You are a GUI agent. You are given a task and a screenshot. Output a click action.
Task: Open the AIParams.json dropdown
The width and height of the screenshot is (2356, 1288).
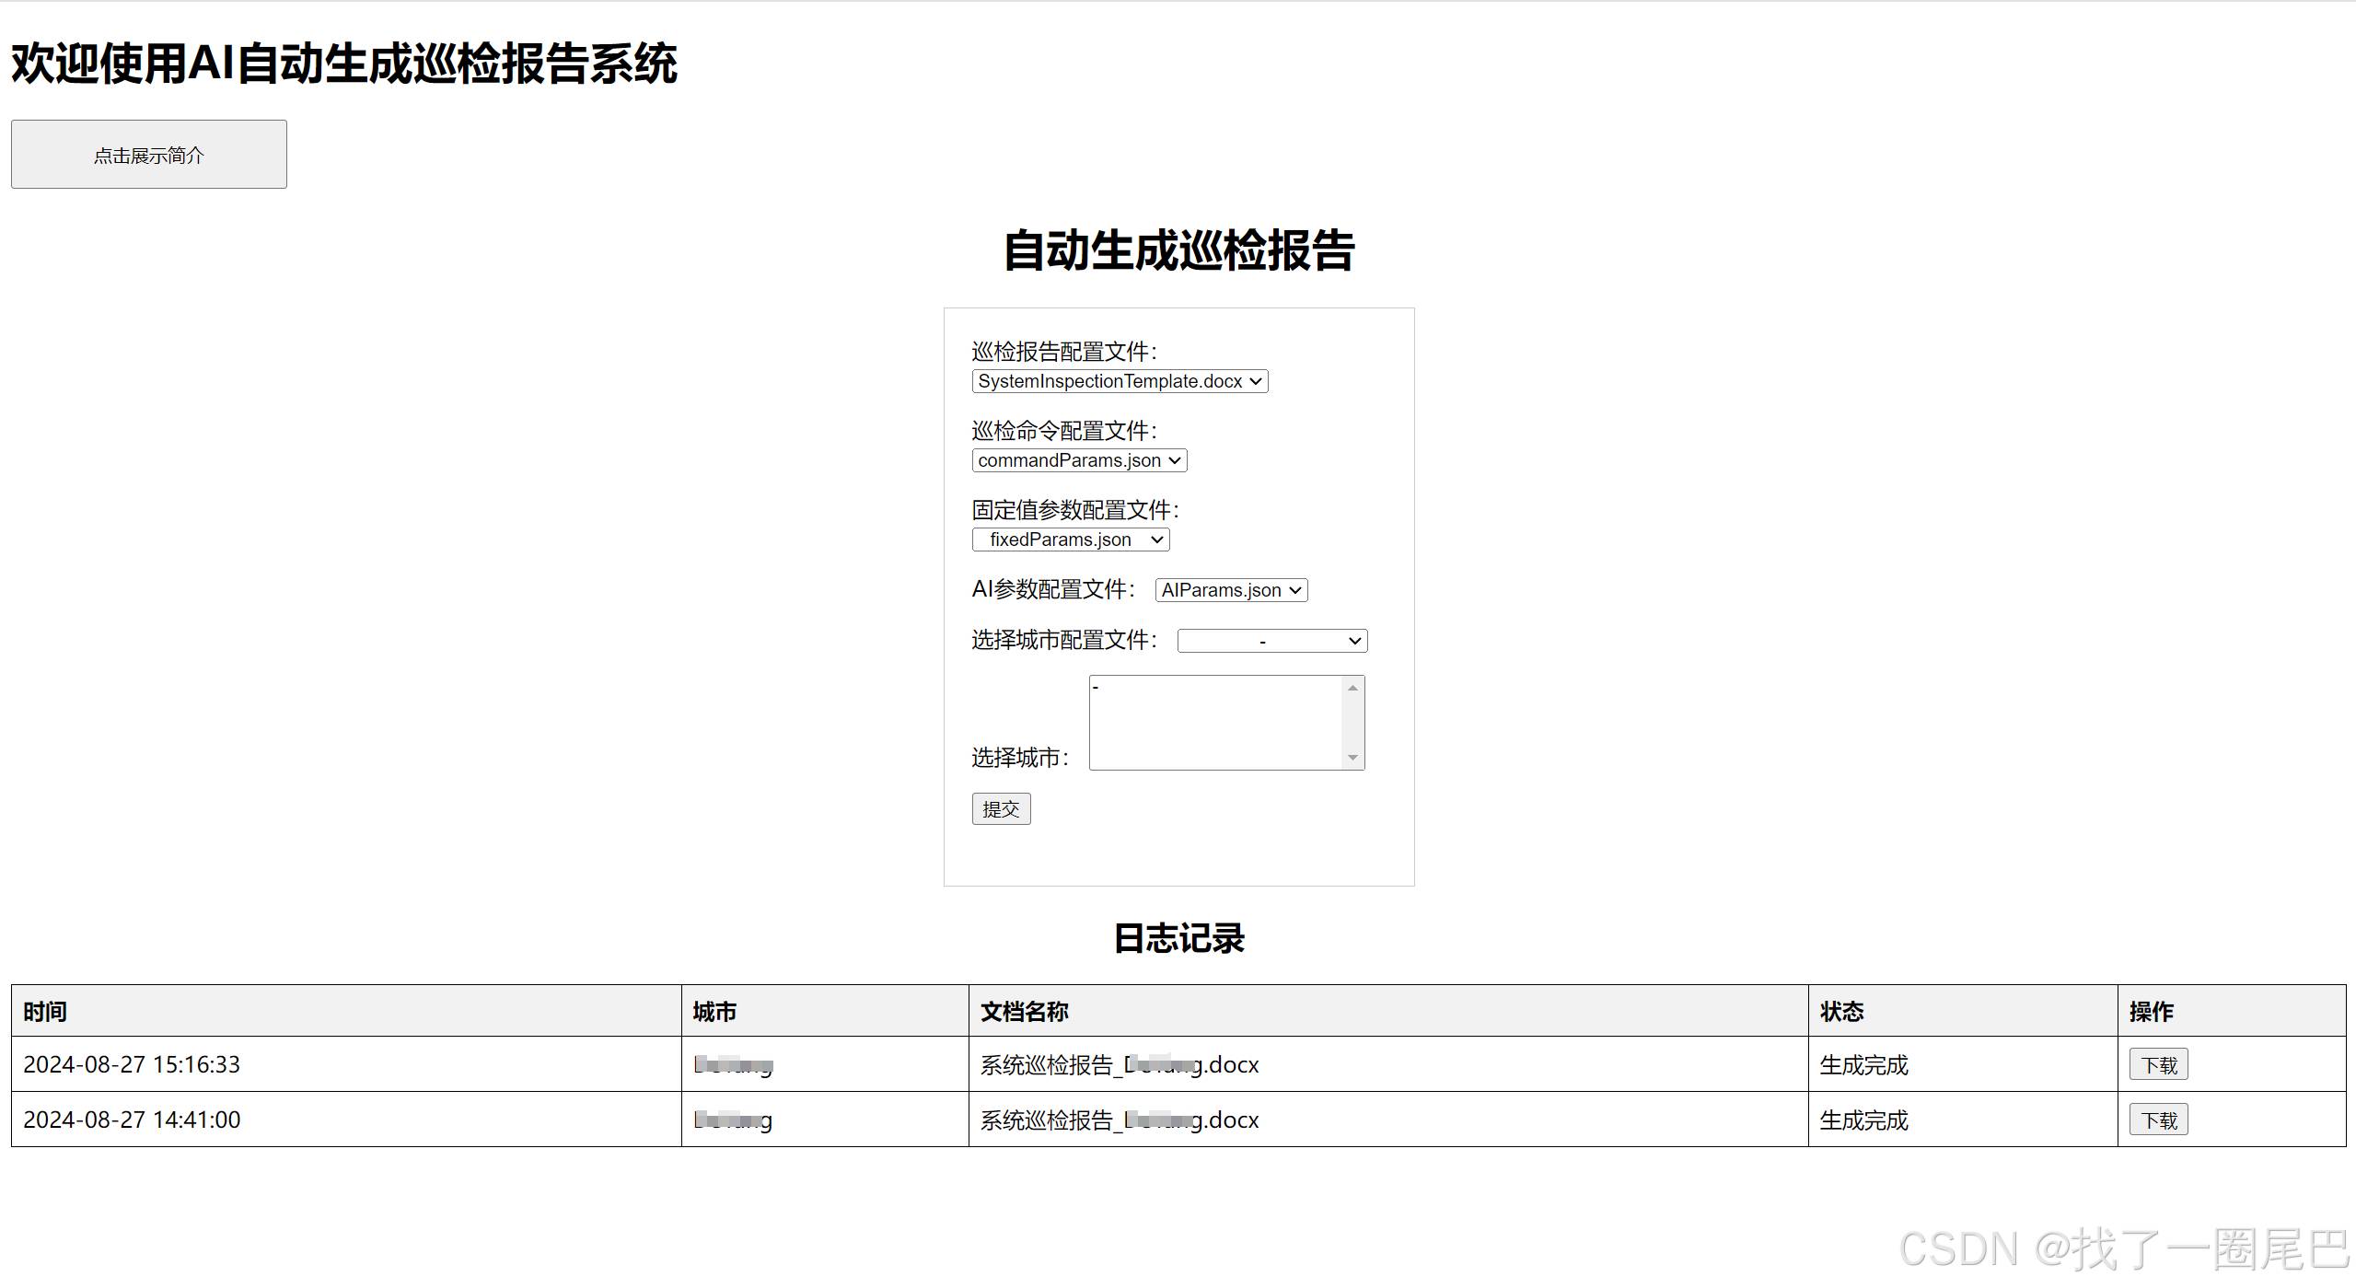coord(1231,590)
